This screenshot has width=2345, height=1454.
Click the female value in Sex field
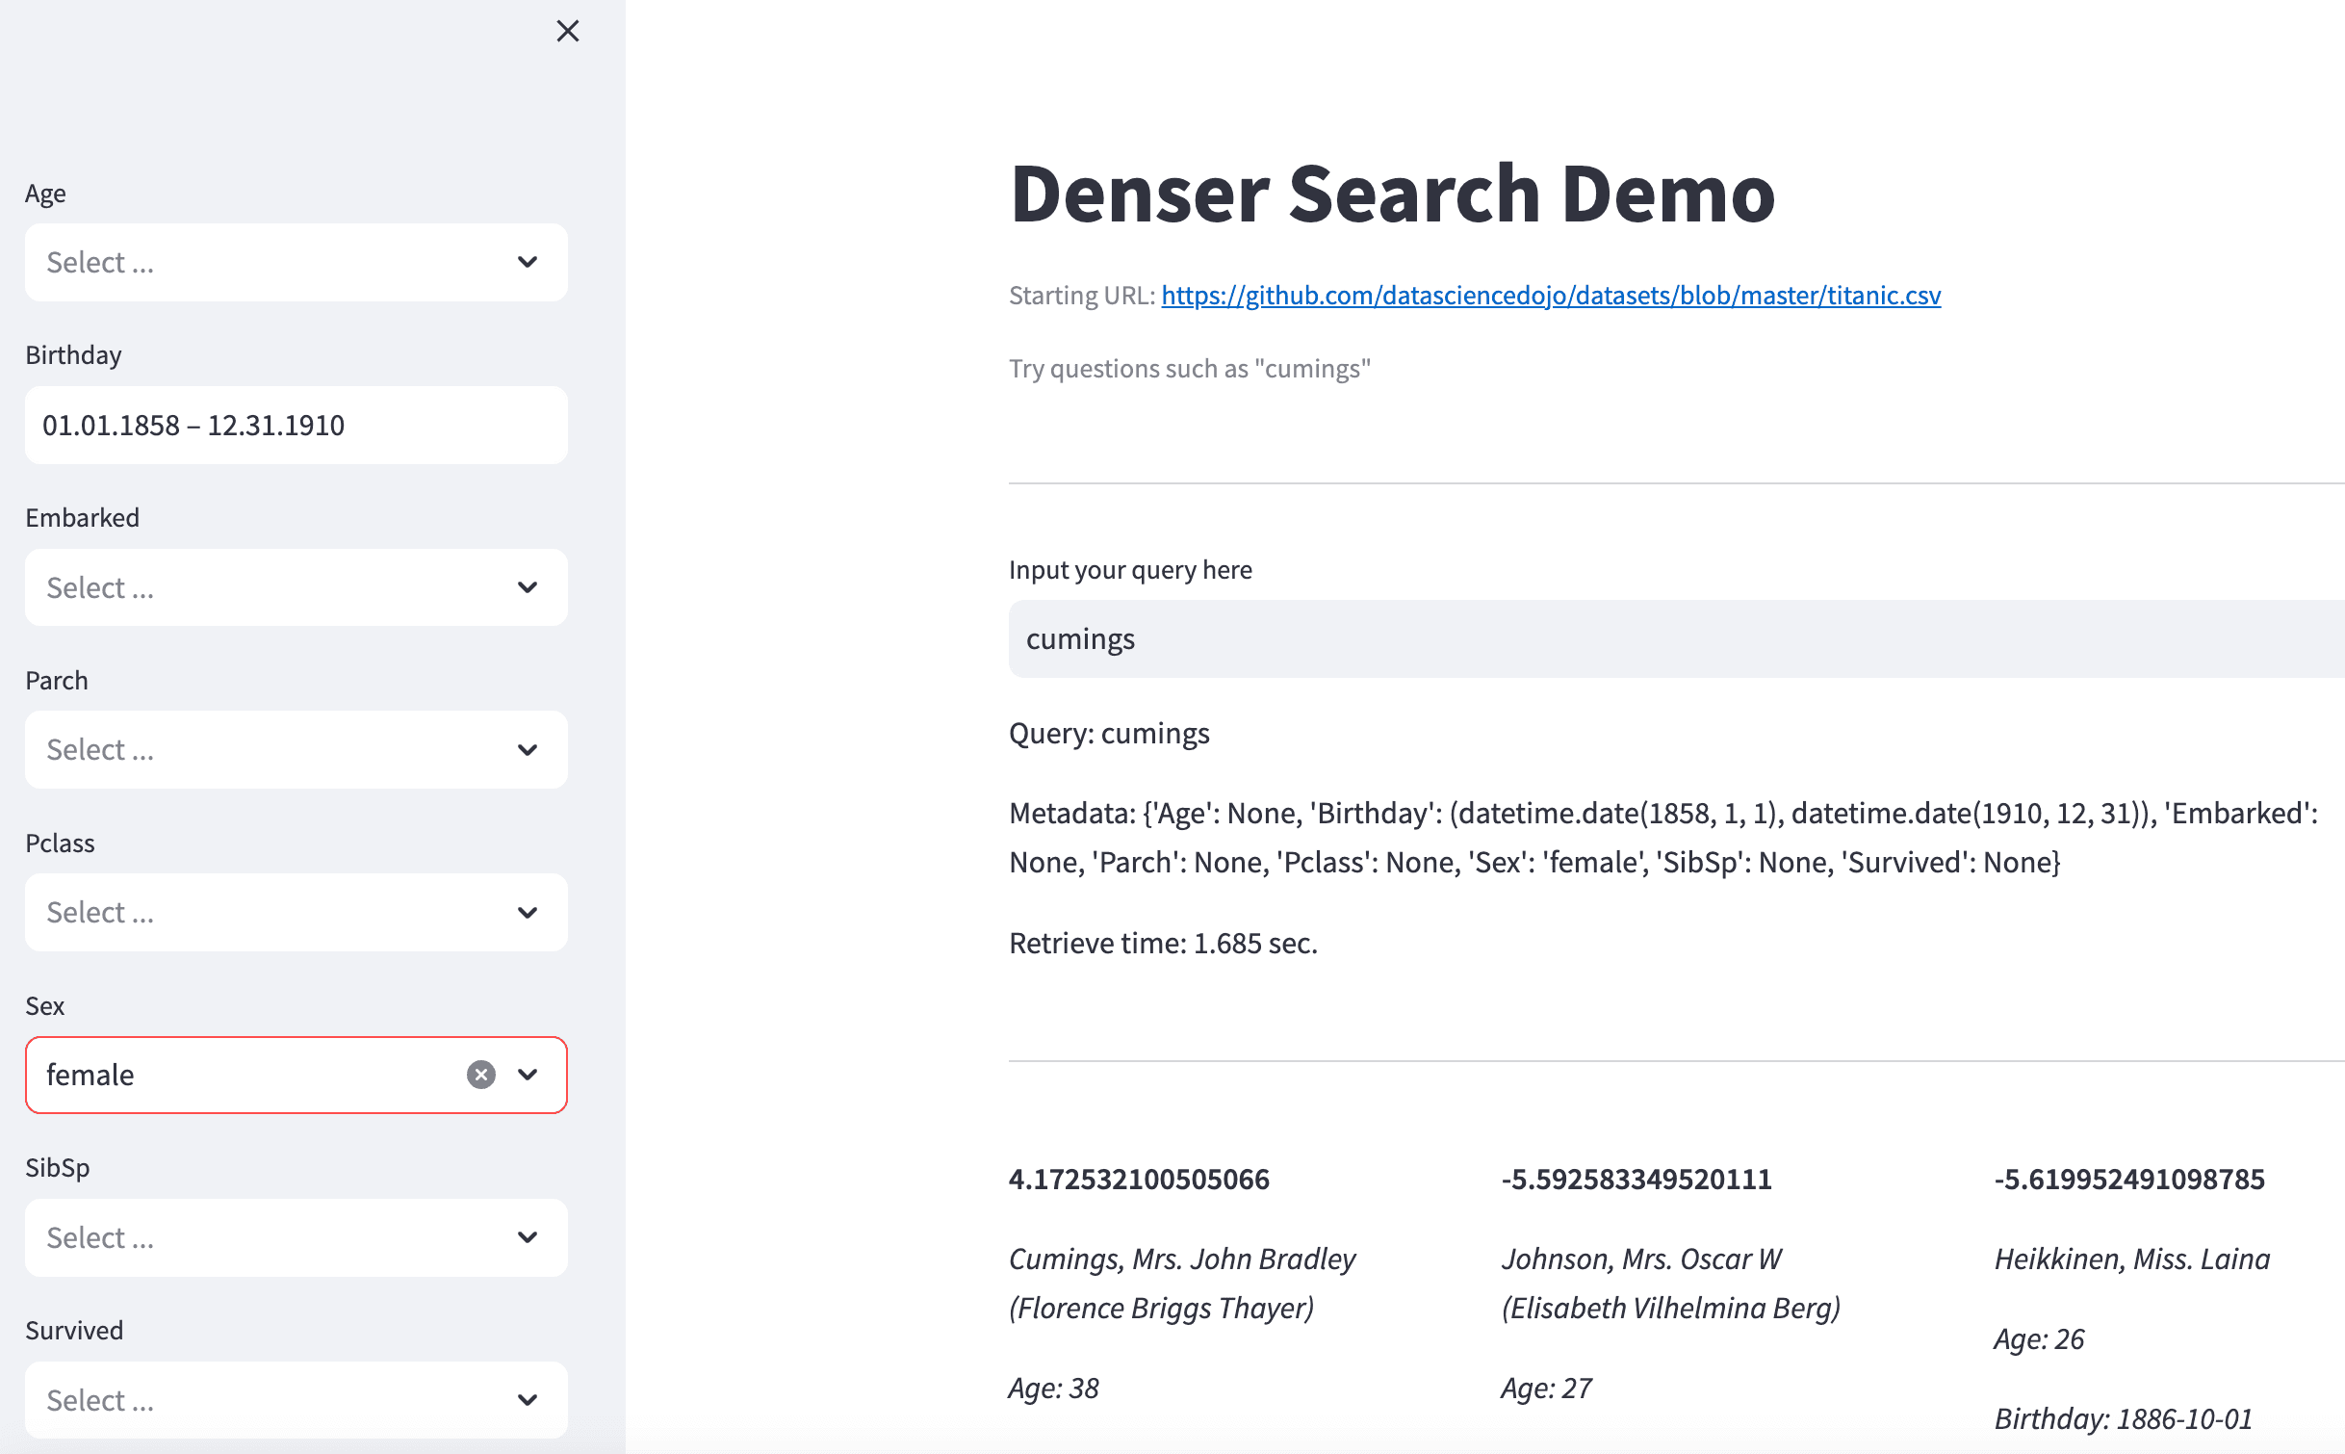[x=90, y=1075]
